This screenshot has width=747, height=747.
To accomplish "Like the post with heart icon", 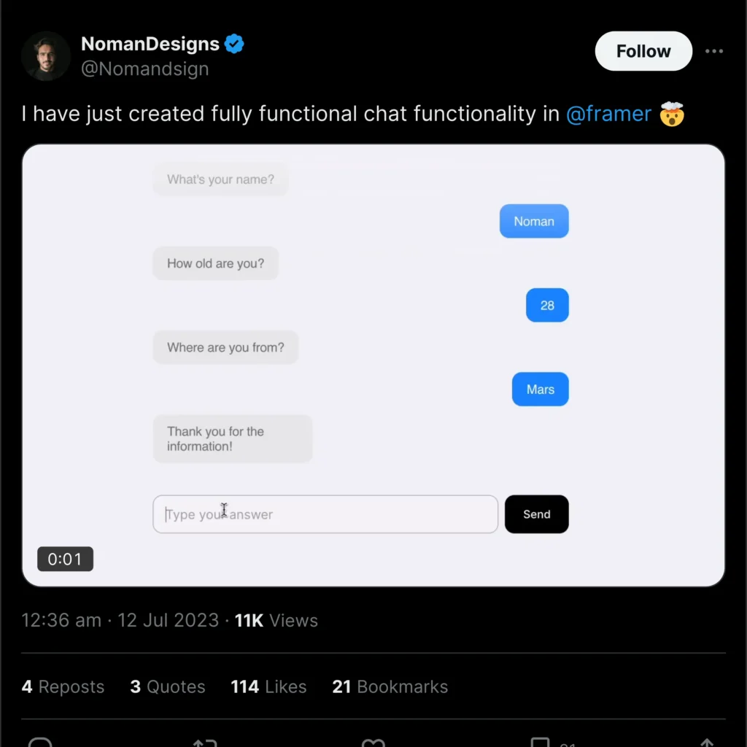I will pos(373,743).
